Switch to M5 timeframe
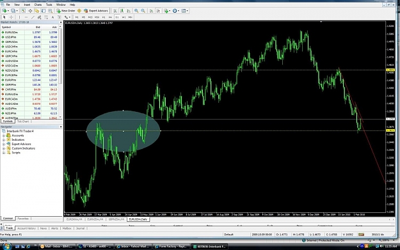The height and width of the screenshot is (250, 400). (83, 17)
